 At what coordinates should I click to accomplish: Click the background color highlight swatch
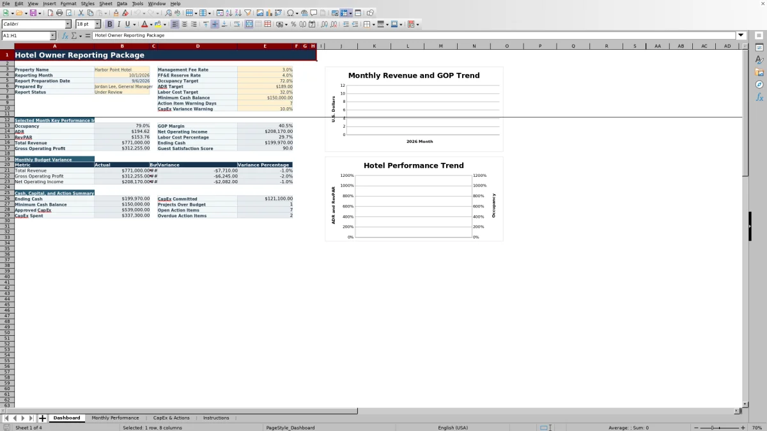pos(157,24)
